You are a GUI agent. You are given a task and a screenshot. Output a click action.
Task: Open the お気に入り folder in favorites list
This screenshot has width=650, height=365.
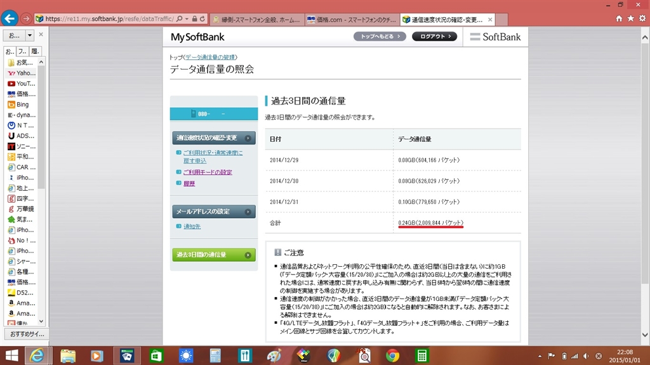pos(20,63)
